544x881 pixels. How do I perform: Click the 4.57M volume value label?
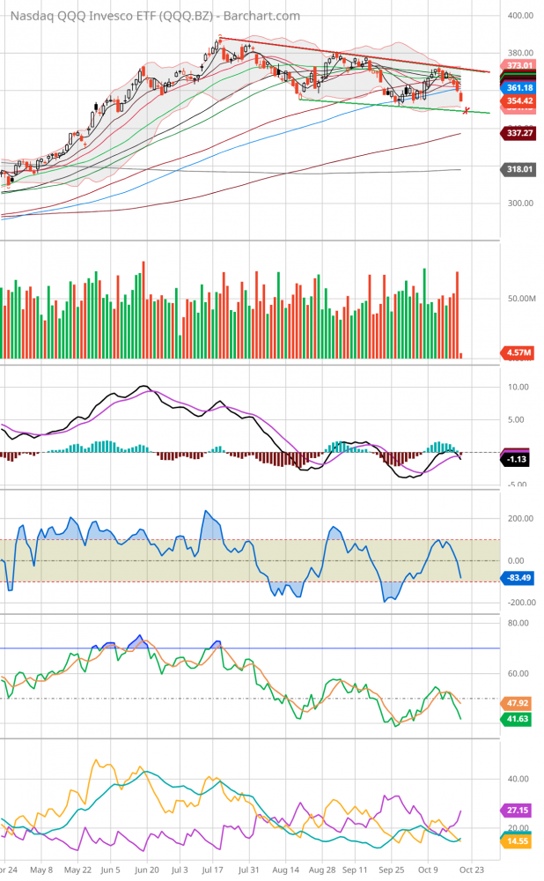coord(519,353)
